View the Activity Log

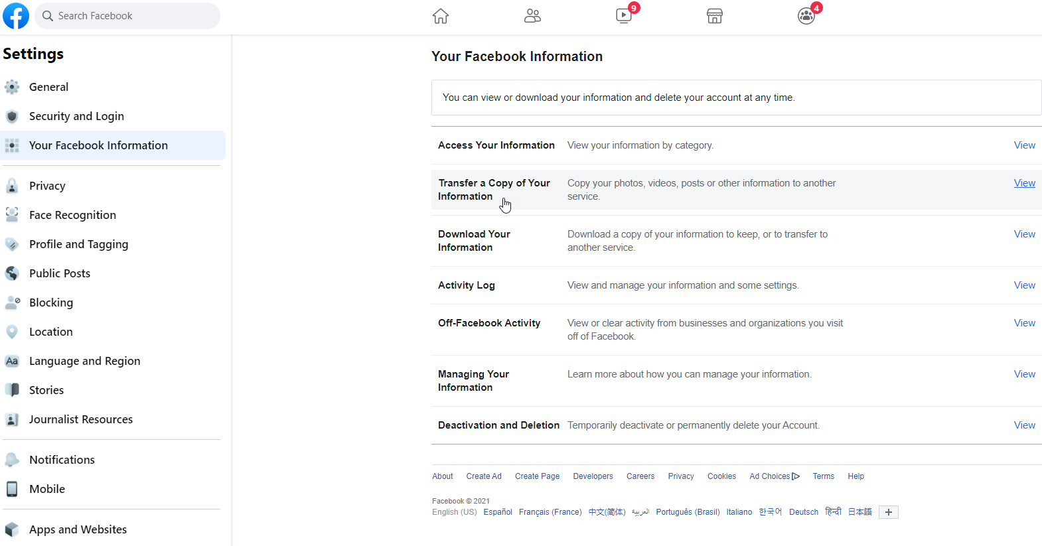click(1025, 285)
